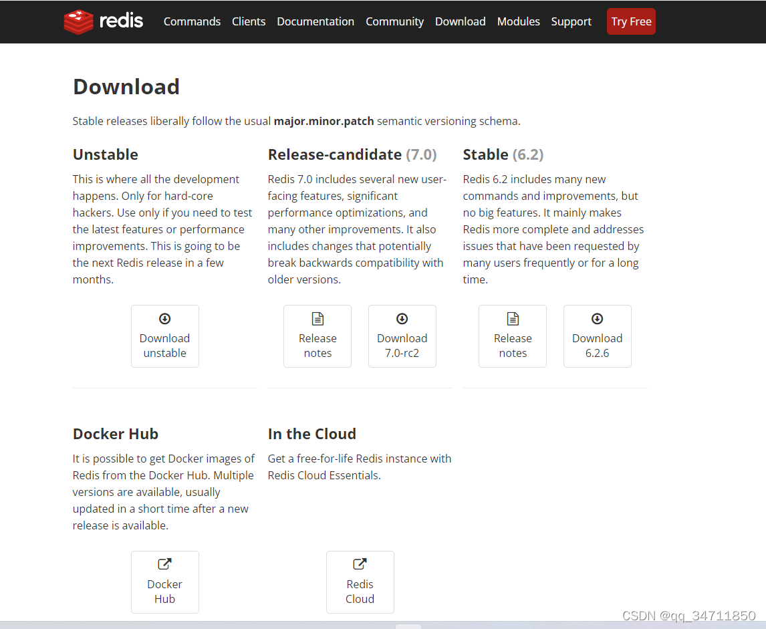Open the Clients menu item
This screenshot has height=629, width=766.
[249, 21]
